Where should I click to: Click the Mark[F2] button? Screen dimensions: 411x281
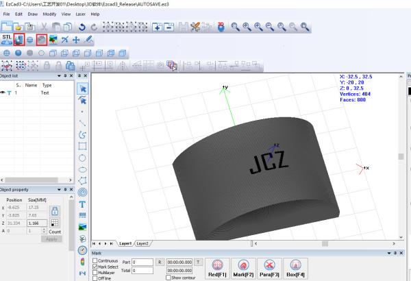tap(243, 269)
